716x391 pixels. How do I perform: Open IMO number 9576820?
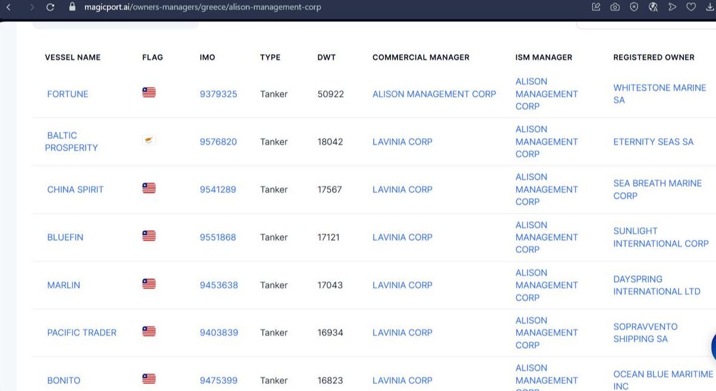pos(219,142)
